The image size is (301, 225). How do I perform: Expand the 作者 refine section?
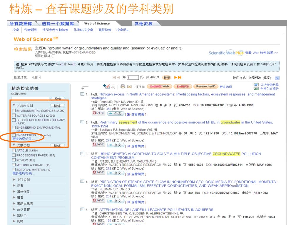tap(14, 185)
